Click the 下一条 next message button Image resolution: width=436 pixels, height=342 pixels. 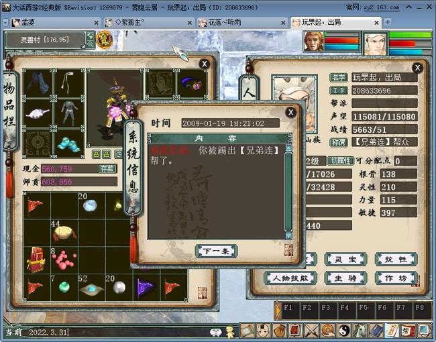216,251
